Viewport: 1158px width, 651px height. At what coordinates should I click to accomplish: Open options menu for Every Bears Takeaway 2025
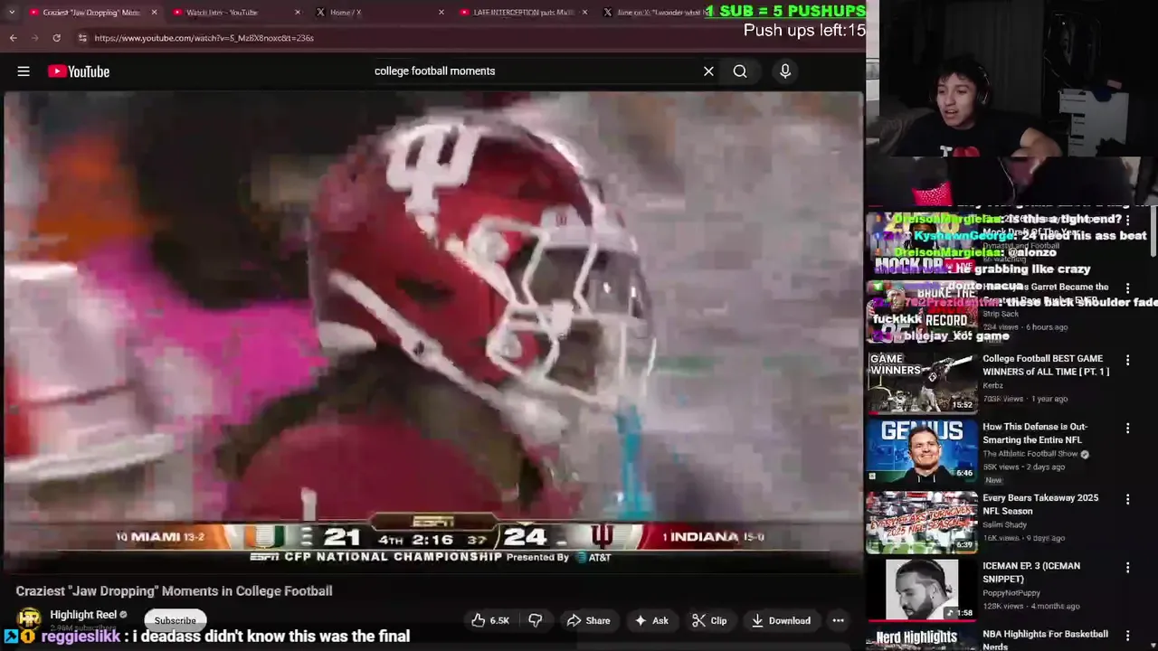[1127, 499]
